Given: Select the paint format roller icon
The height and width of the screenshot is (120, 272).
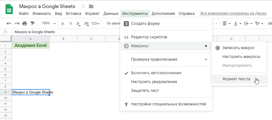Looking at the screenshot, I should (32, 24).
